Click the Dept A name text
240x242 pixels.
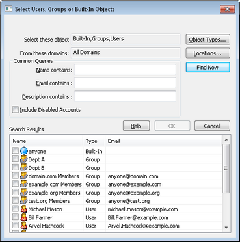[x=36, y=159]
